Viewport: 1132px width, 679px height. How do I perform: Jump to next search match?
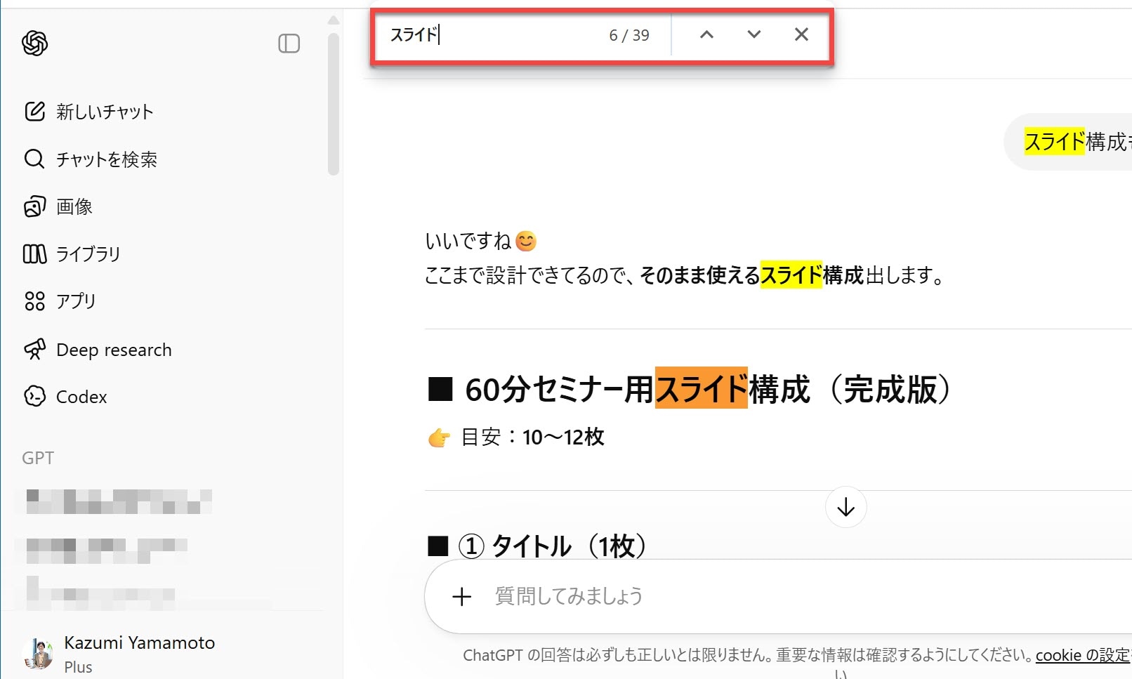753,34
